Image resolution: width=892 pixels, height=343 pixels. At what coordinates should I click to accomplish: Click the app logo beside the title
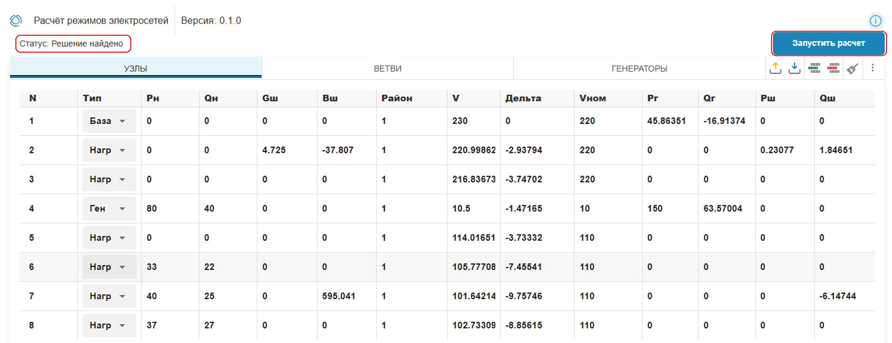coord(16,21)
